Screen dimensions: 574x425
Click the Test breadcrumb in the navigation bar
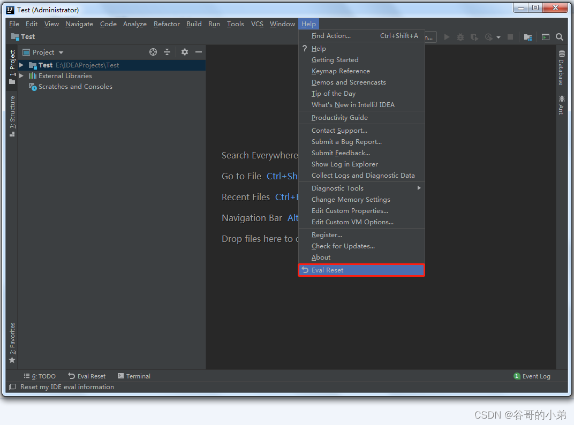23,36
